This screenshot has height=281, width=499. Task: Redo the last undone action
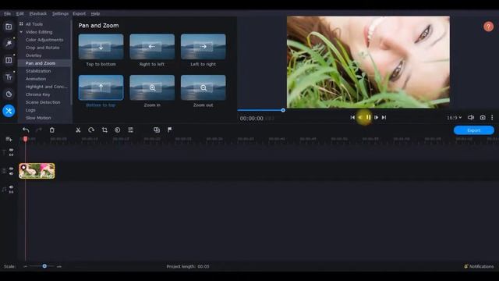(x=39, y=130)
